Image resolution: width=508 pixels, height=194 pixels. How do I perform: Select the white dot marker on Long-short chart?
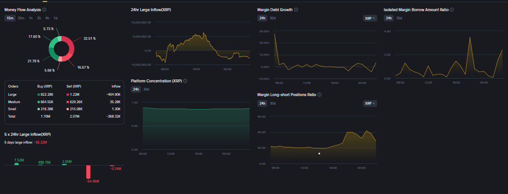point(319,154)
